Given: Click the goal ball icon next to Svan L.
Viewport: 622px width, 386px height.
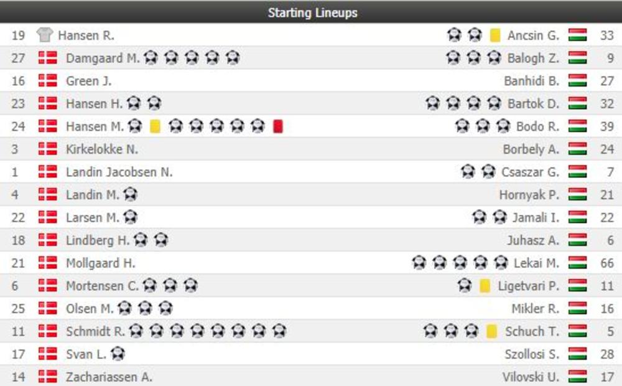Looking at the screenshot, I should coord(118,354).
